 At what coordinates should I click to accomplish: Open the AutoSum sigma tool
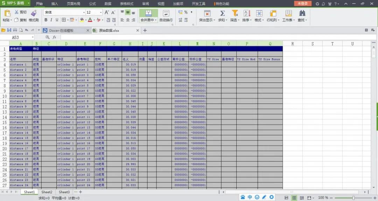click(222, 13)
